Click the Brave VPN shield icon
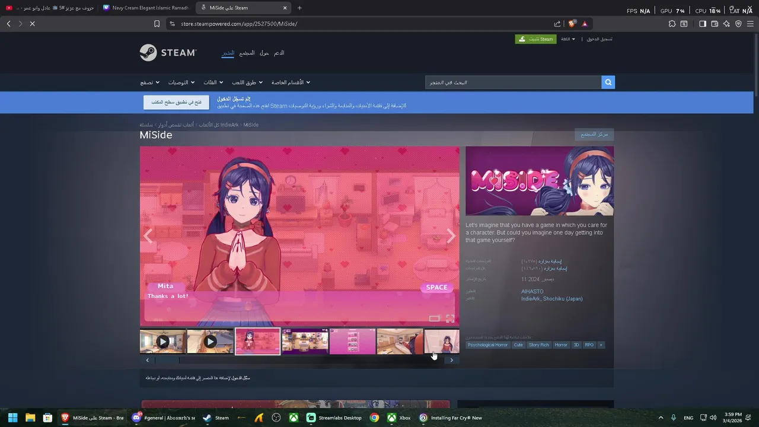759x427 pixels. pyautogui.click(x=738, y=24)
